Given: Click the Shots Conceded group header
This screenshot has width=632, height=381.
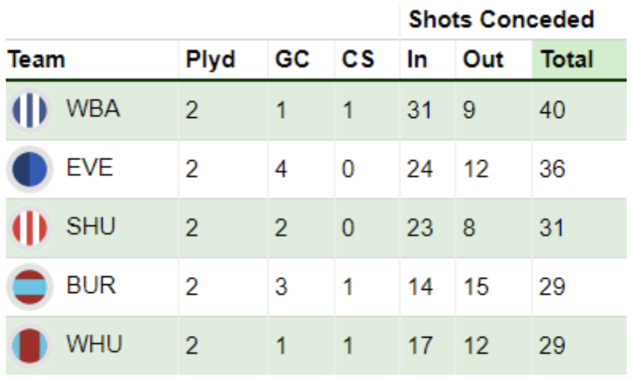Looking at the screenshot, I should (x=501, y=19).
